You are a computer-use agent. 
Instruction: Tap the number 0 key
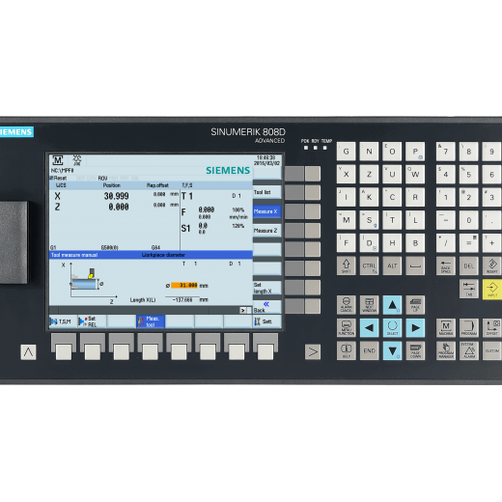click(469, 220)
